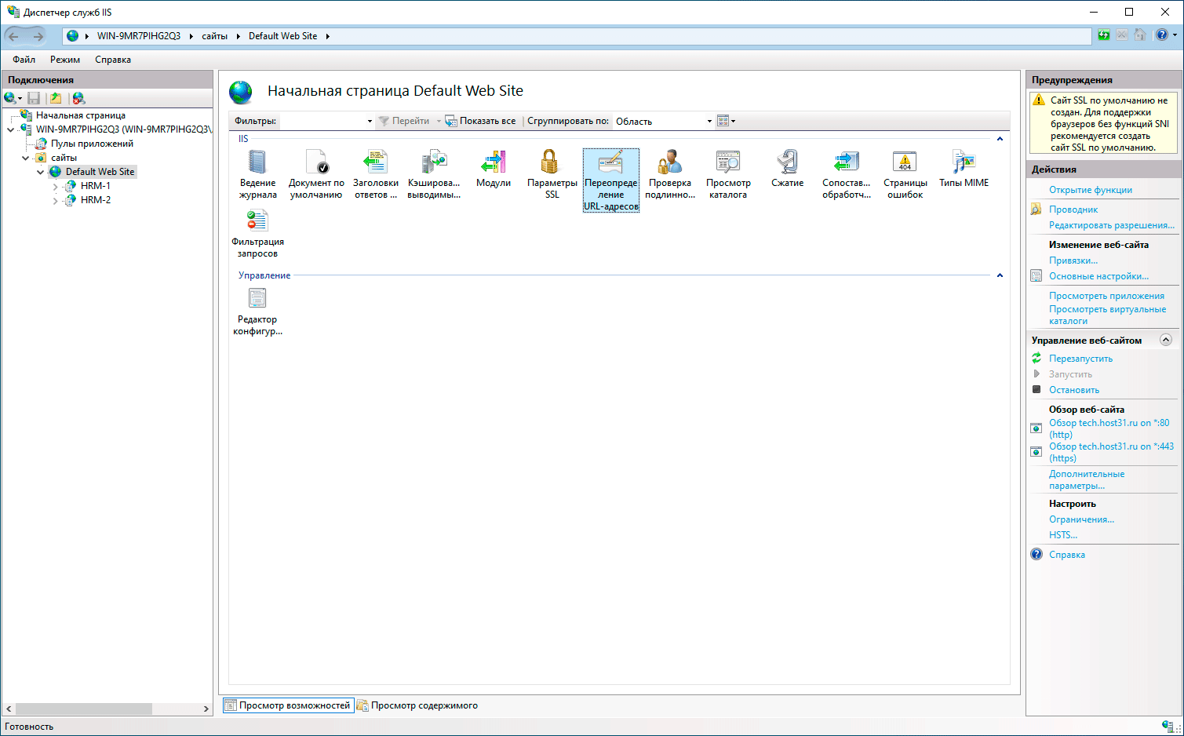The height and width of the screenshot is (736, 1184).
Task: Click Просмотреть приложения link
Action: [1106, 296]
